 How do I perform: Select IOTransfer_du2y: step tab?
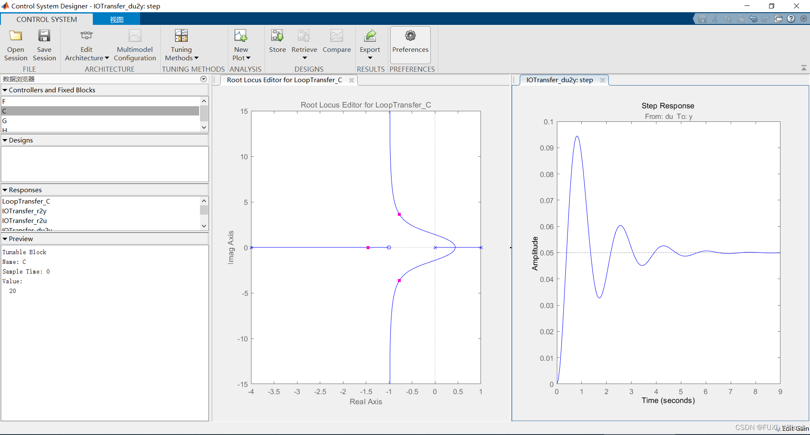click(x=559, y=80)
